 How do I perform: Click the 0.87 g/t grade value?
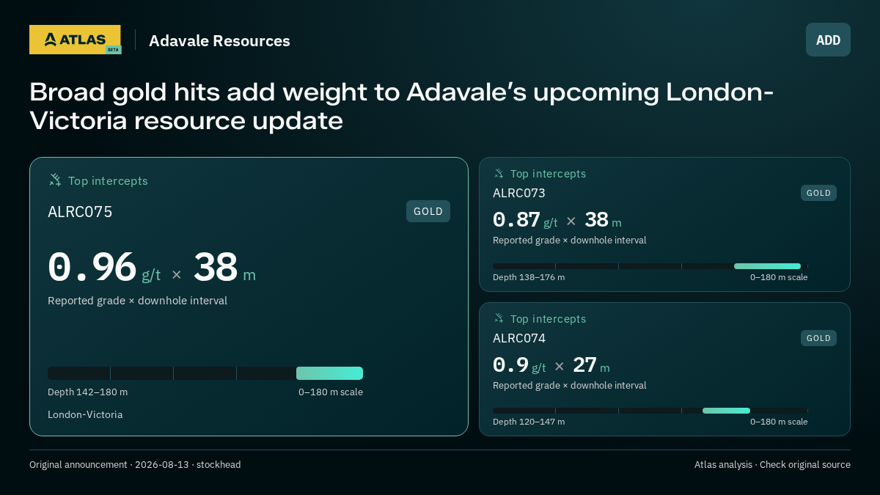pyautogui.click(x=525, y=220)
